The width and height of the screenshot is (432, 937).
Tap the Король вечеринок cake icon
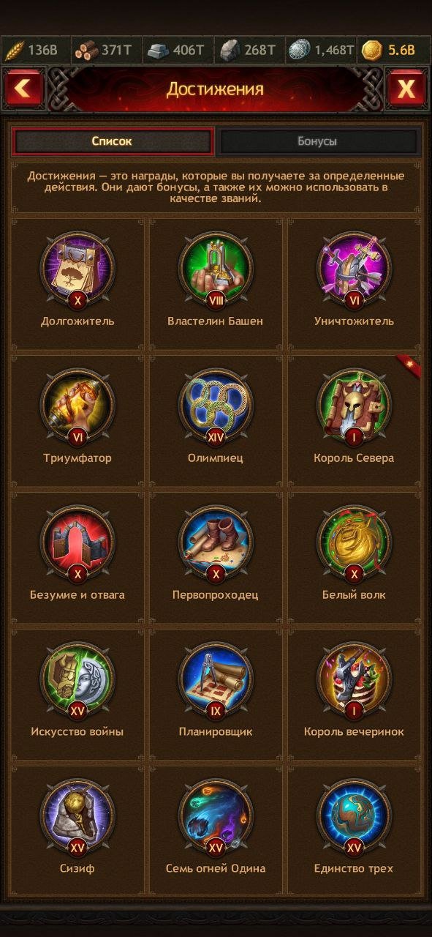click(354, 679)
